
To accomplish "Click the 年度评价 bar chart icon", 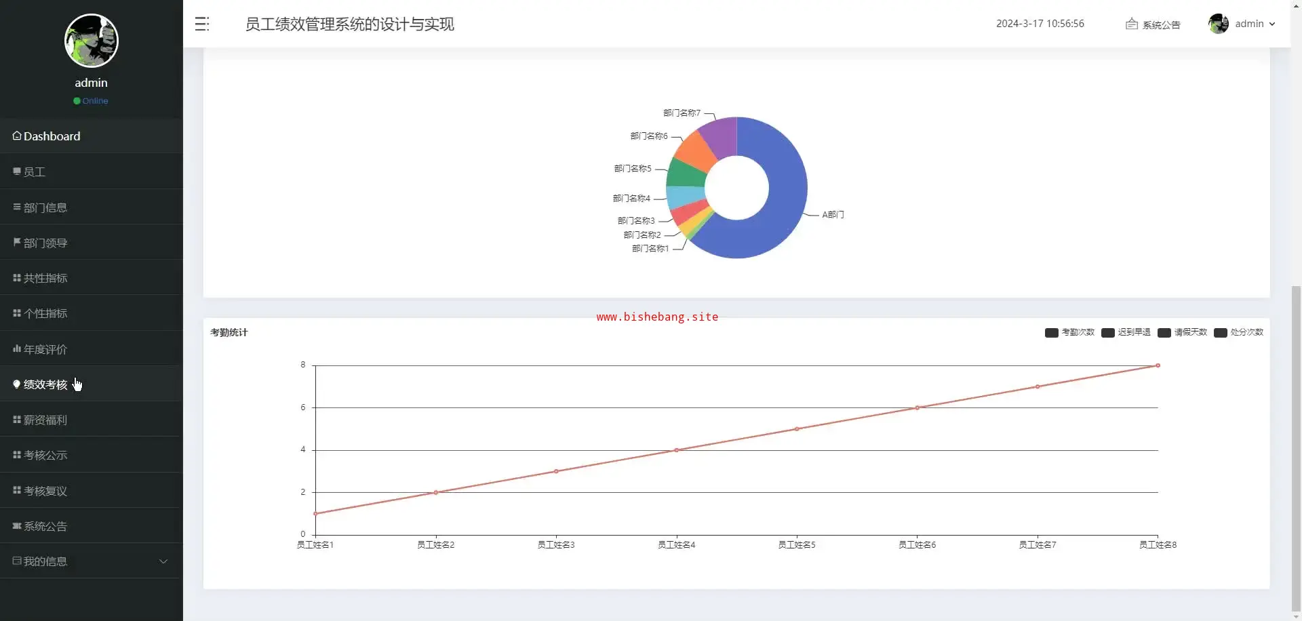I will (x=17, y=349).
